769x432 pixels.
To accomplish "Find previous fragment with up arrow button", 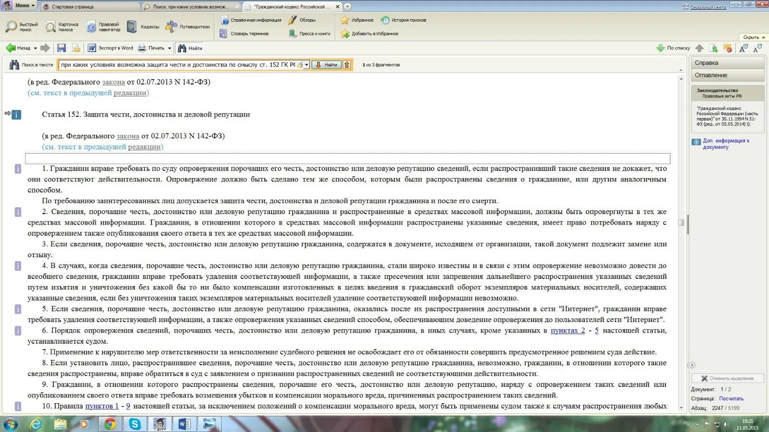I will coord(347,65).
